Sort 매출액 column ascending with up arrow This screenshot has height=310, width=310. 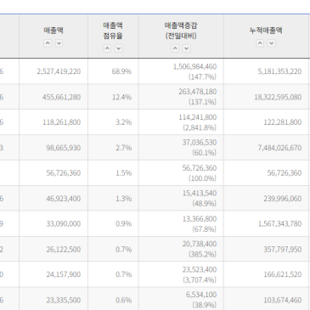click(x=48, y=43)
